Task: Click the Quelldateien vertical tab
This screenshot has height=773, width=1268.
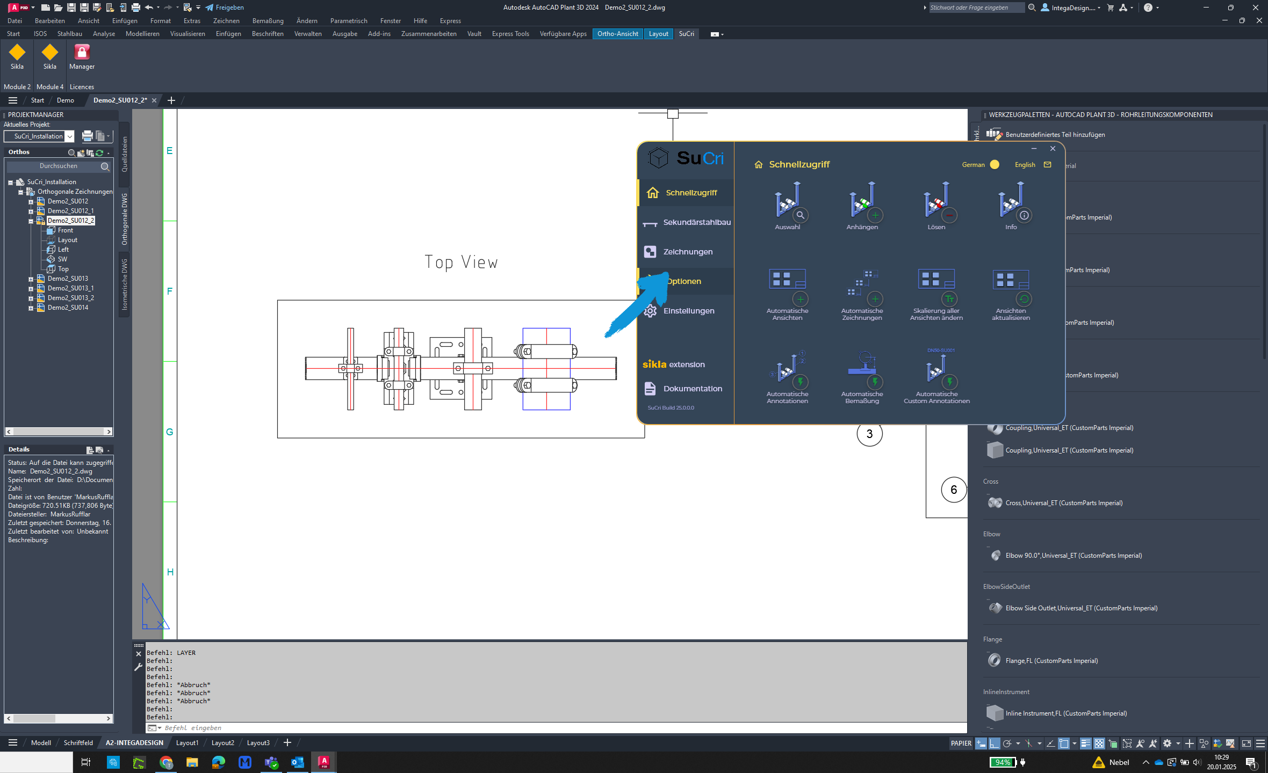Action: coord(125,154)
